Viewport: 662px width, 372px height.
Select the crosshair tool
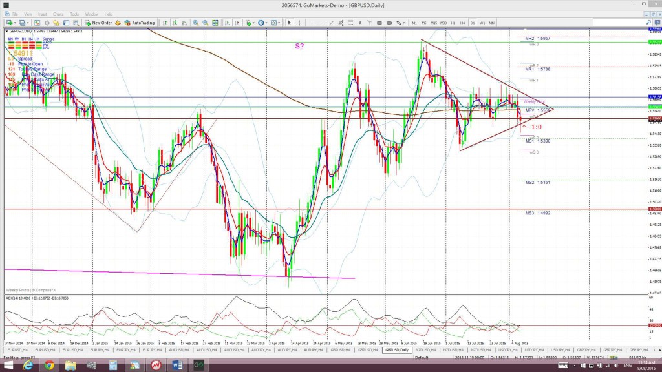coord(299,23)
